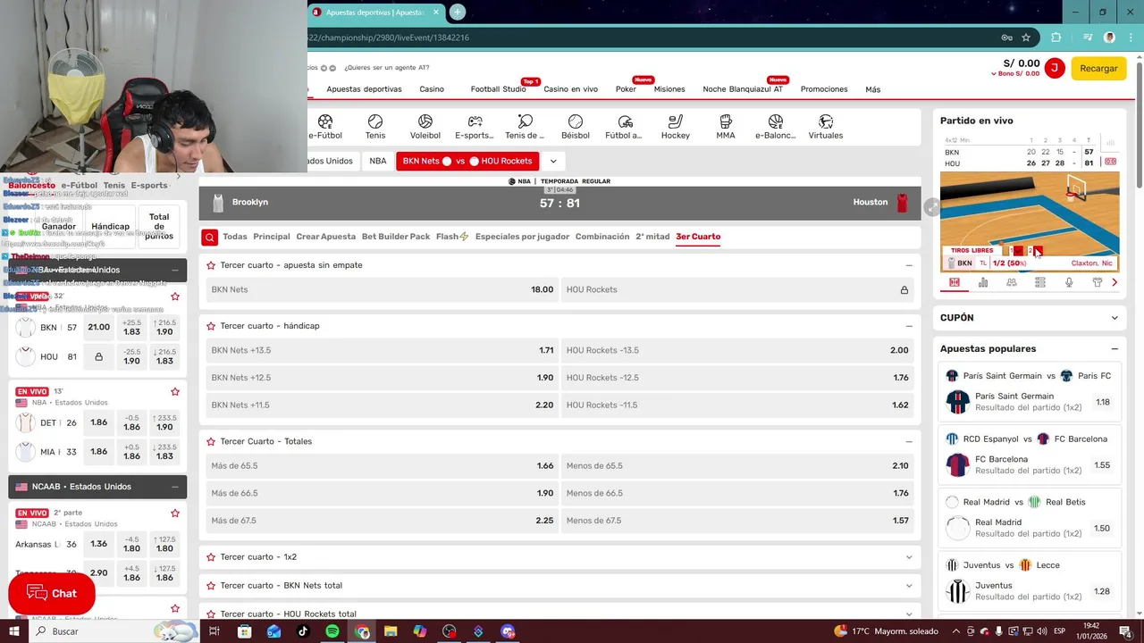1144x643 pixels.
Task: Open a new browser tab
Action: click(x=458, y=13)
